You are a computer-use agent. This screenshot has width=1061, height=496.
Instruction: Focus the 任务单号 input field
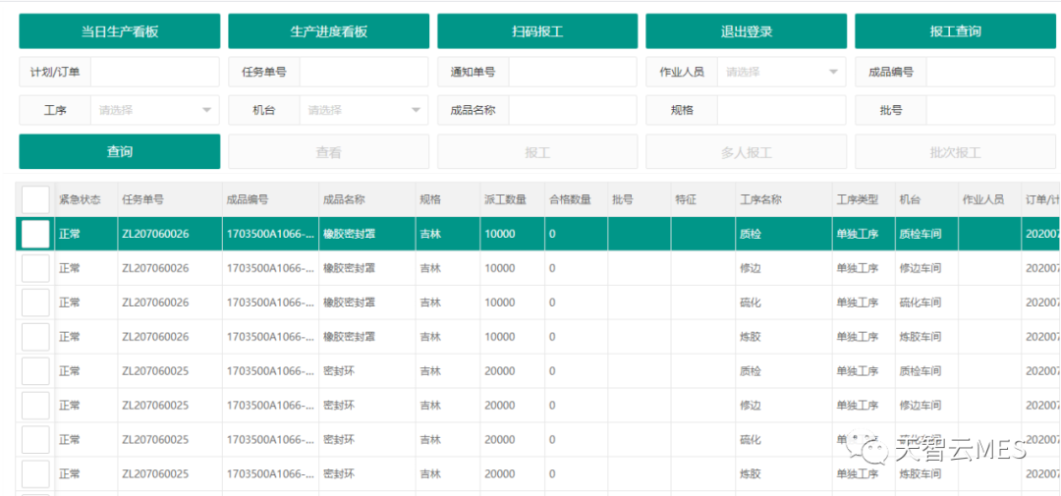tap(364, 72)
